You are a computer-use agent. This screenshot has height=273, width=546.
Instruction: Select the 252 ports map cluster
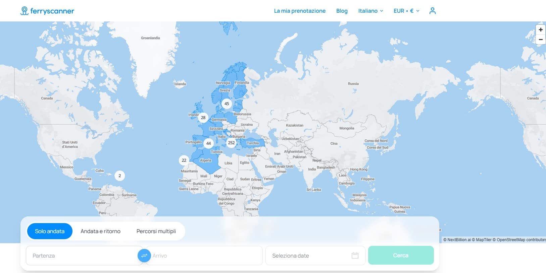coord(231,143)
